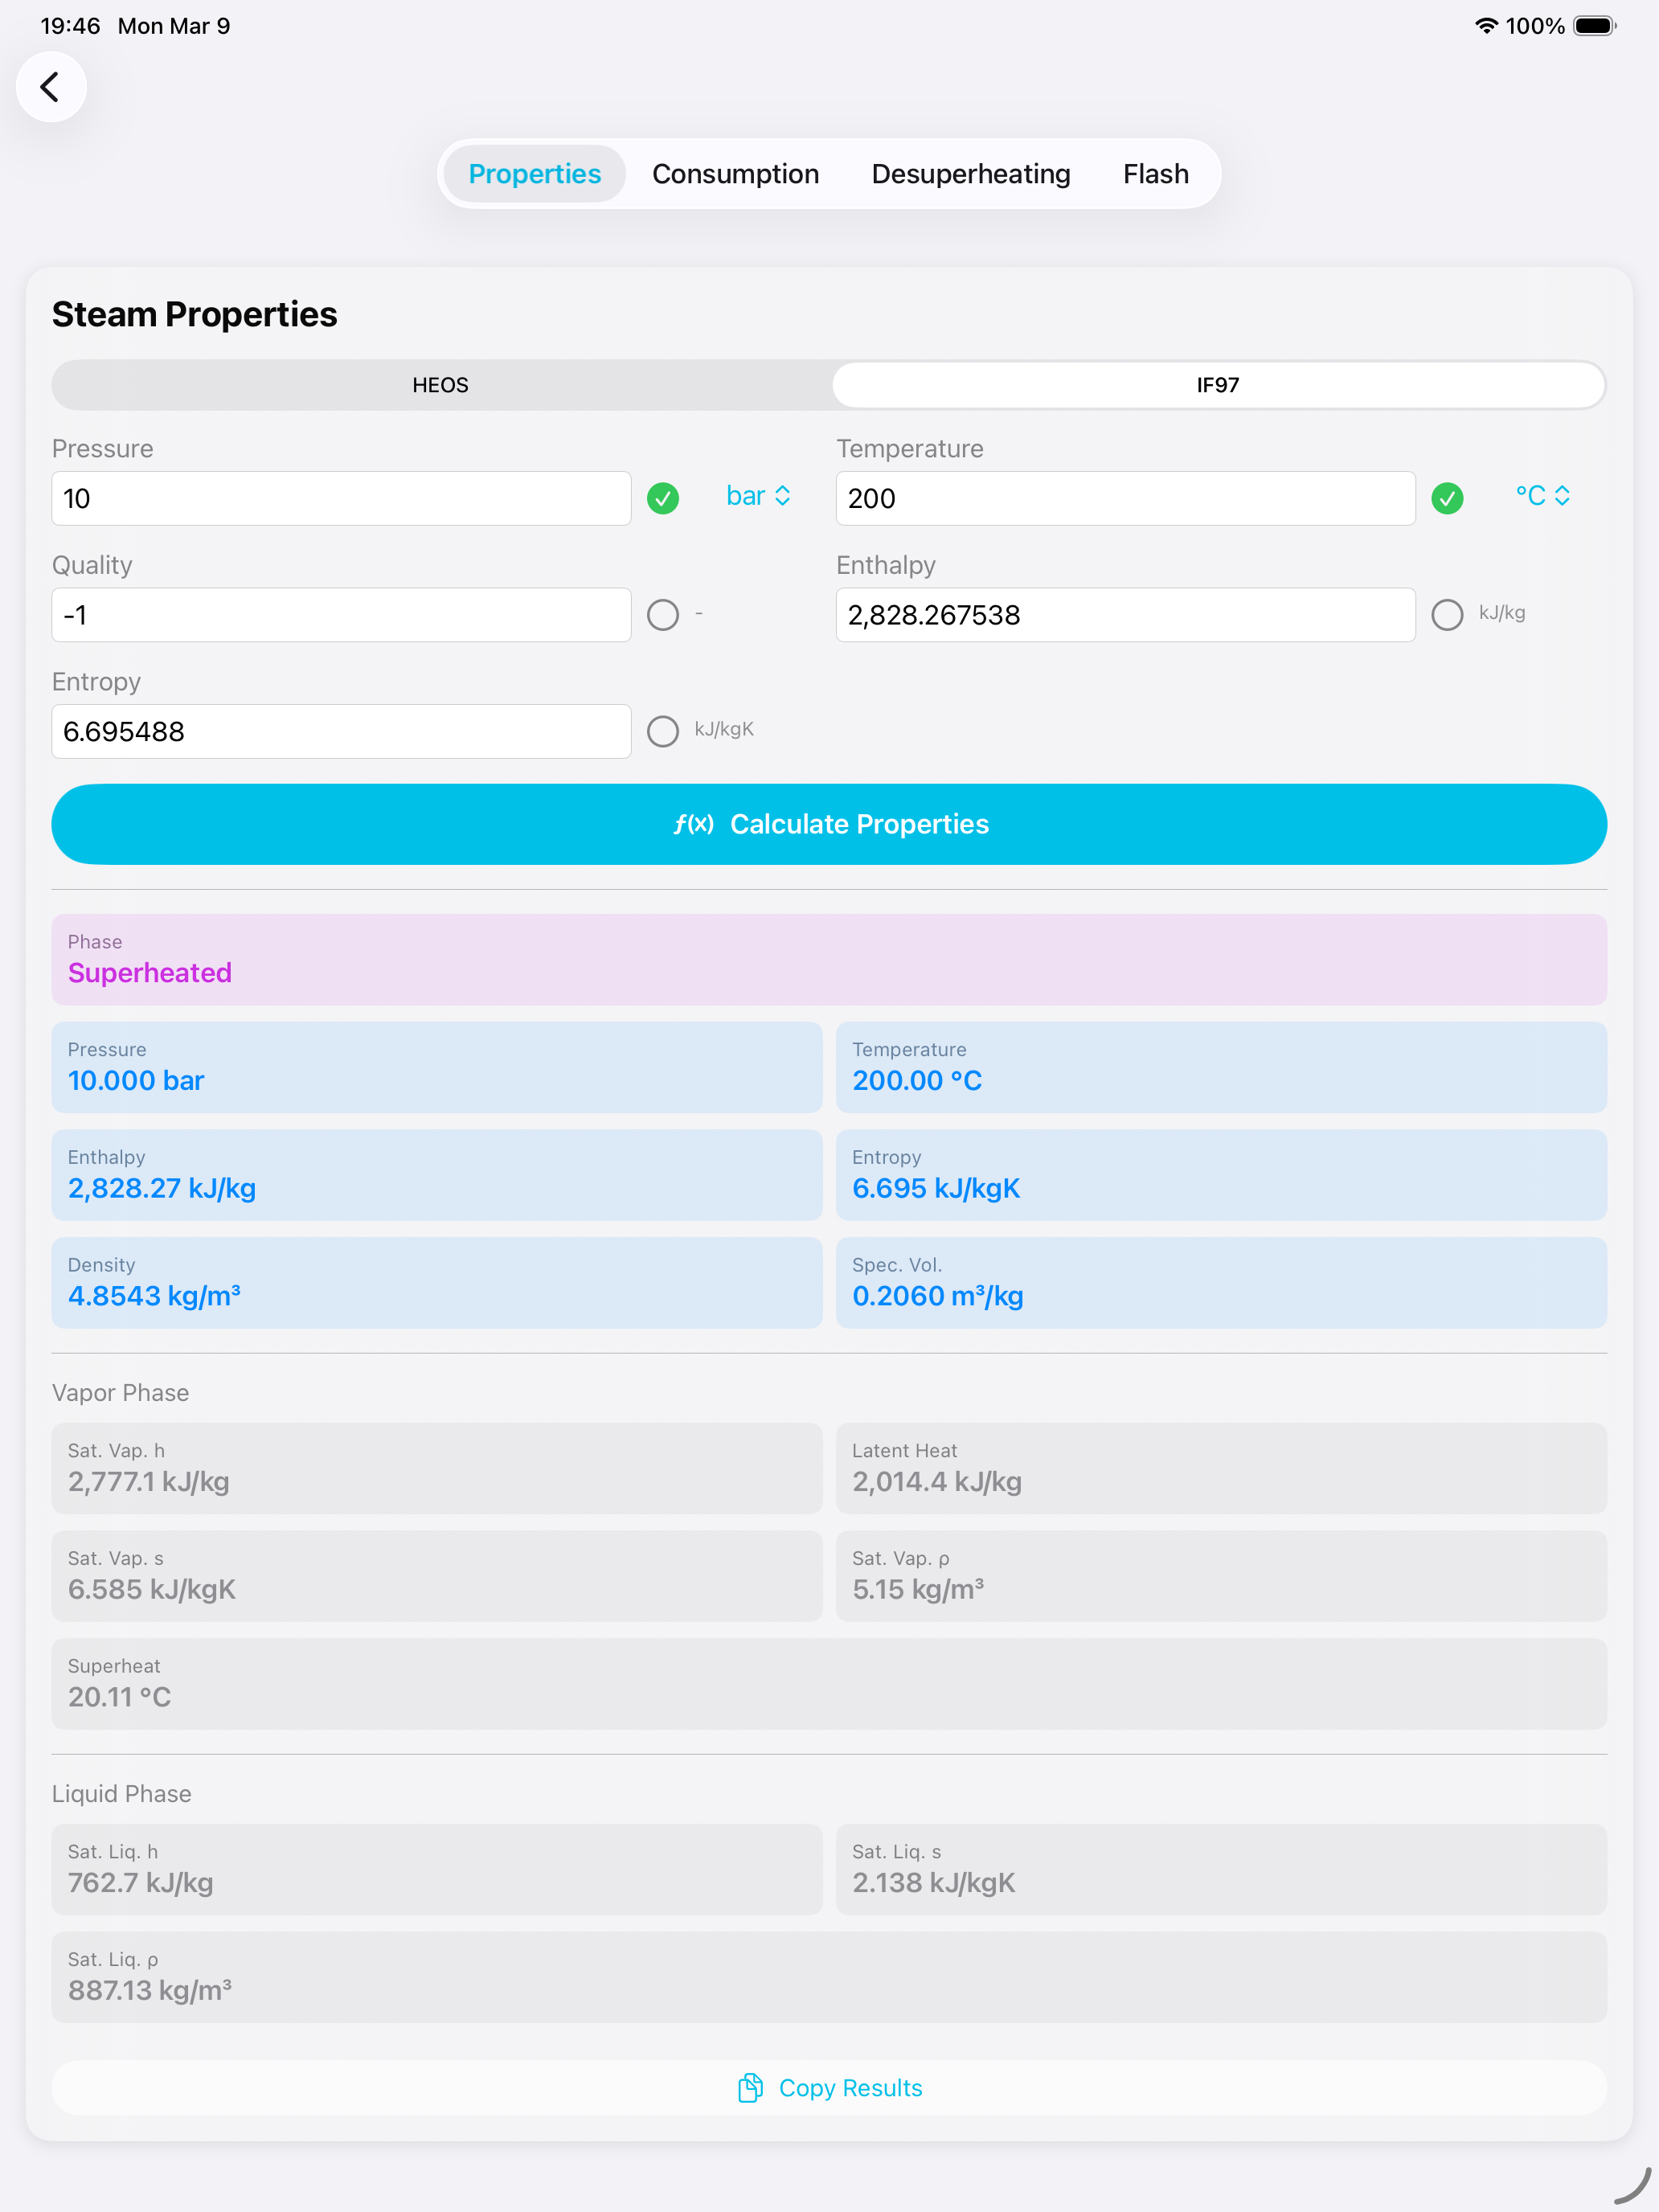1659x2212 pixels.
Task: Select the Enthalpy radio button
Action: click(1447, 614)
